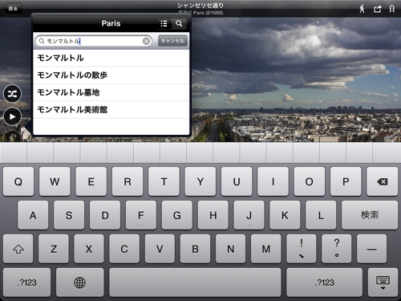
Task: Tap the S key
Action: [69, 215]
